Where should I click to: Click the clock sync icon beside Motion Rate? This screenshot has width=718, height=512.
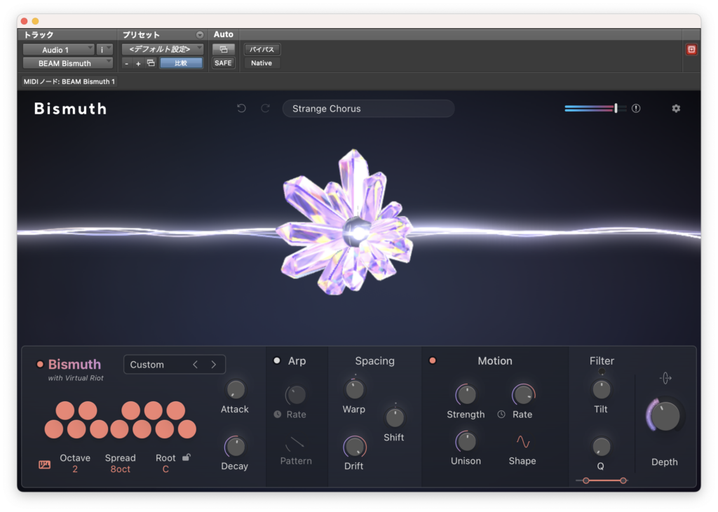click(501, 415)
